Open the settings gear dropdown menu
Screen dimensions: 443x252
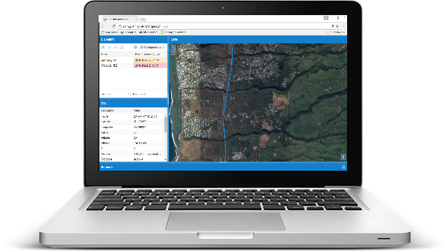click(152, 48)
